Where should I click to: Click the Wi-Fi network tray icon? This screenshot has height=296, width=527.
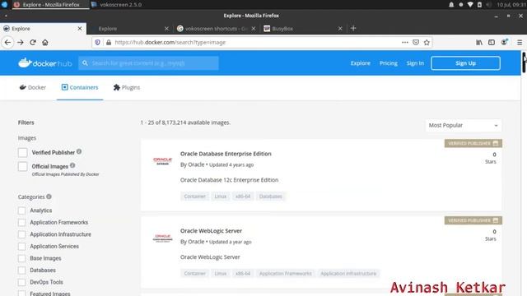470,5
